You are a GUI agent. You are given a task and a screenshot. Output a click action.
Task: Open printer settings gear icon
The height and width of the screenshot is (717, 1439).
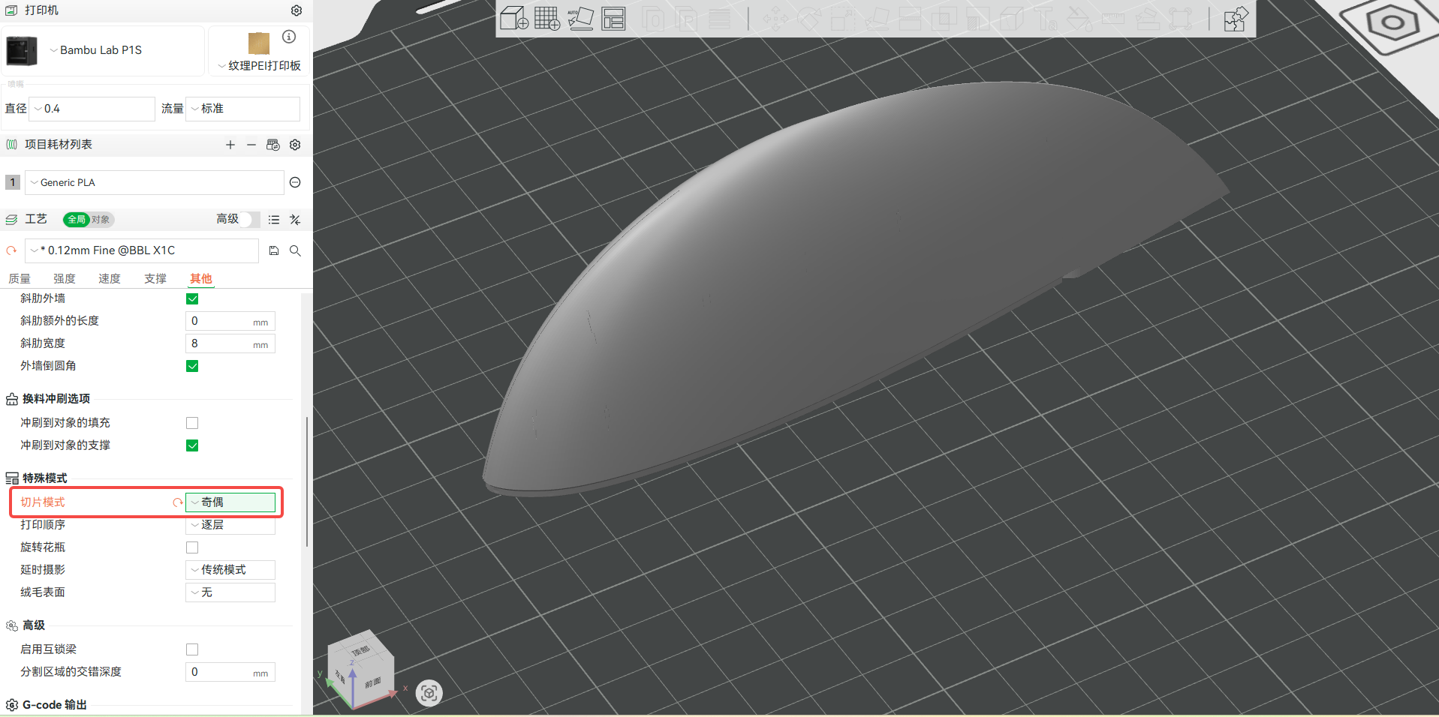tap(297, 10)
